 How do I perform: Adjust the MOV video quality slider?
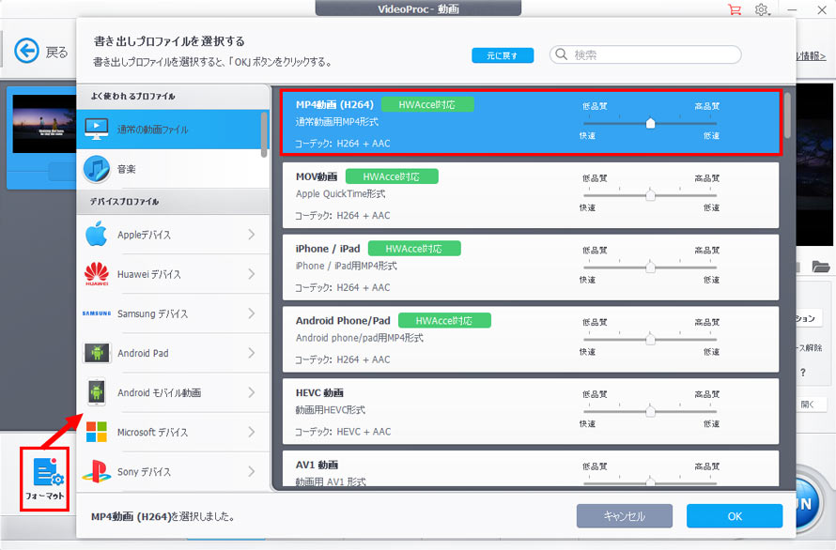(650, 195)
